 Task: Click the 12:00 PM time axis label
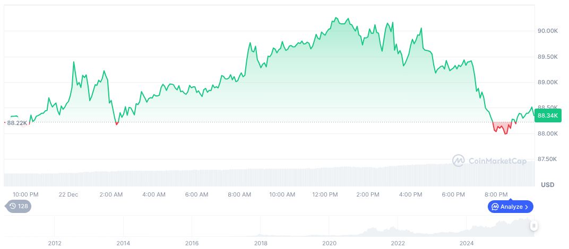click(x=325, y=194)
